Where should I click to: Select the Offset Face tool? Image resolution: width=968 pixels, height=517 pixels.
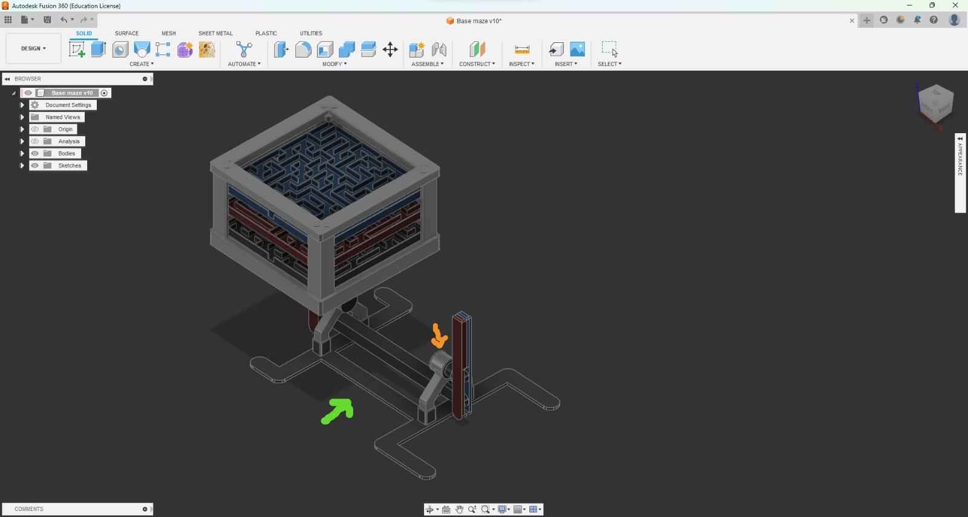pos(368,49)
